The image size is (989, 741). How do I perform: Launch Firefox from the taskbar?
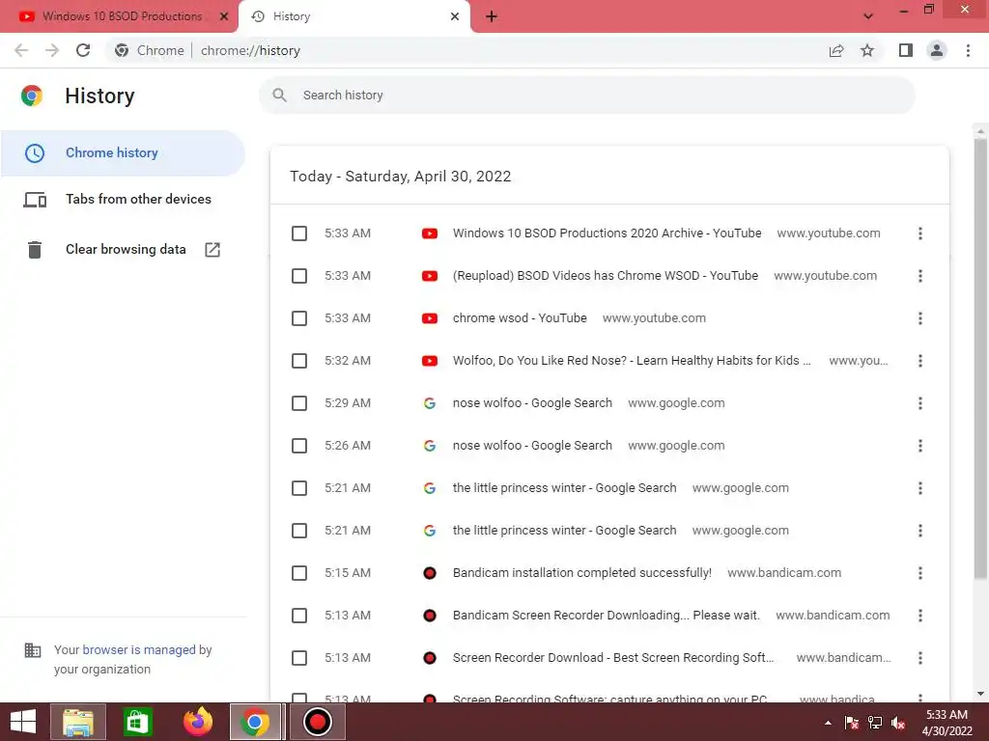(197, 722)
